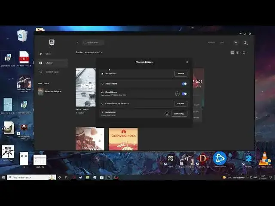Toggle the Auto update switch
Image resolution: width=275 pixels, height=206 pixels.
coord(184,84)
